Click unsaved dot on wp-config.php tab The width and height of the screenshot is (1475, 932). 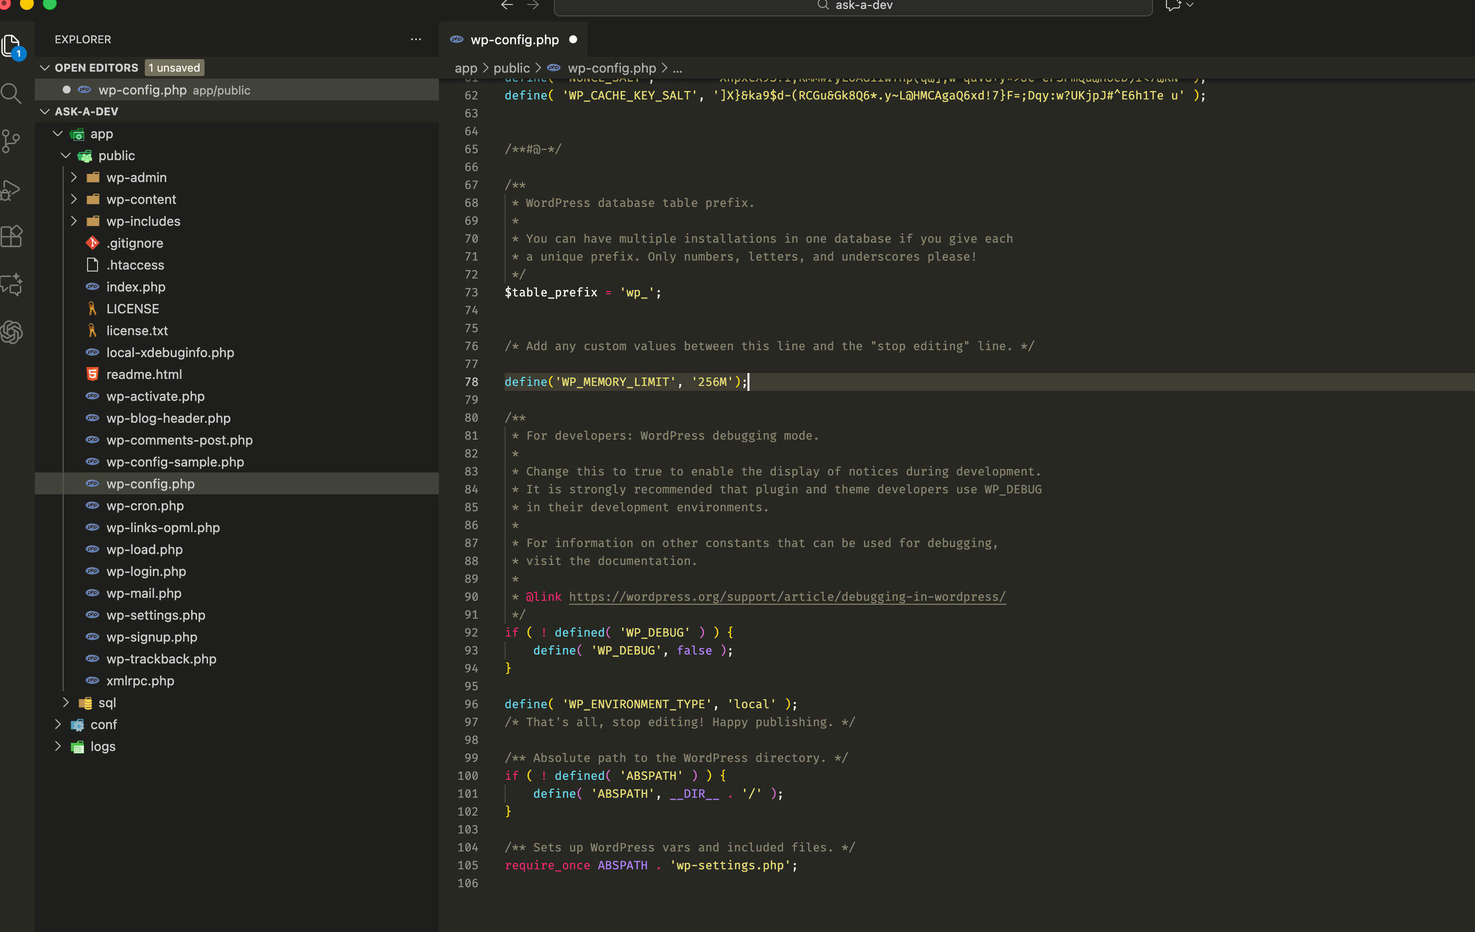[573, 40]
